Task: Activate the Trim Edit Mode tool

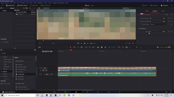Action: 74,47
